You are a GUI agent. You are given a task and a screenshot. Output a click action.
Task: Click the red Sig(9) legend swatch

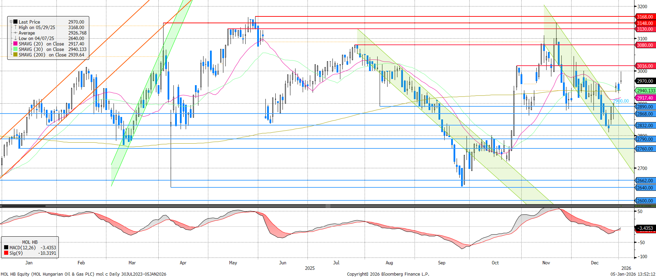[x=6, y=253]
